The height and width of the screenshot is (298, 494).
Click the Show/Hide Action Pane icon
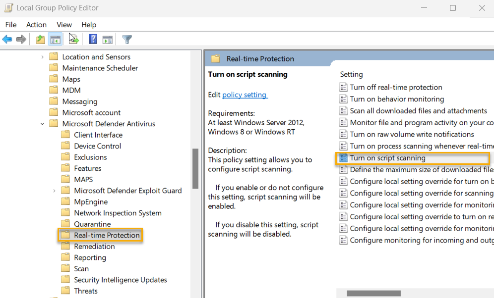[108, 39]
